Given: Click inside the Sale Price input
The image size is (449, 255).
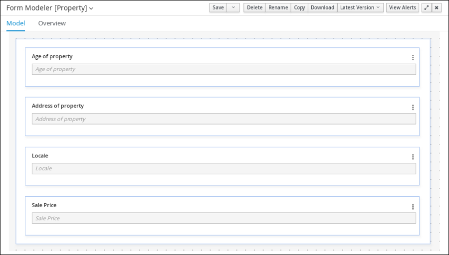Looking at the screenshot, I should coord(224,218).
